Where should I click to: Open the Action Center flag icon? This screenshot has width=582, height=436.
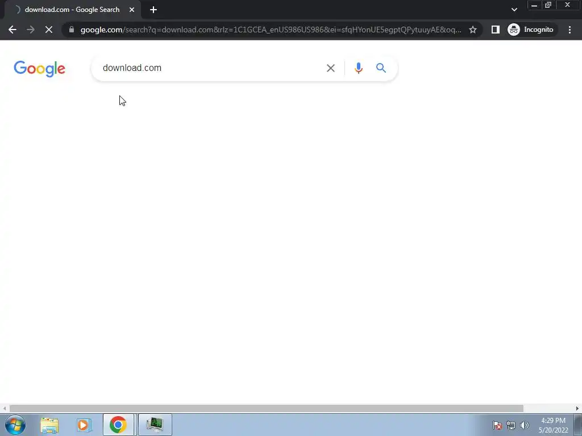[x=497, y=425]
